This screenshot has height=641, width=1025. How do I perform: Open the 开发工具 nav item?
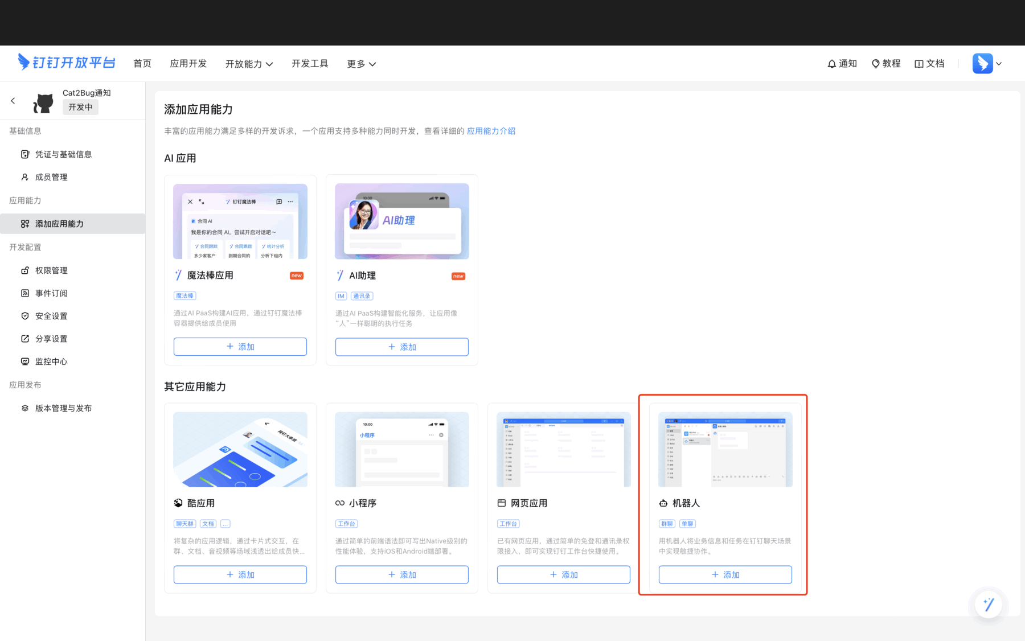coord(310,64)
